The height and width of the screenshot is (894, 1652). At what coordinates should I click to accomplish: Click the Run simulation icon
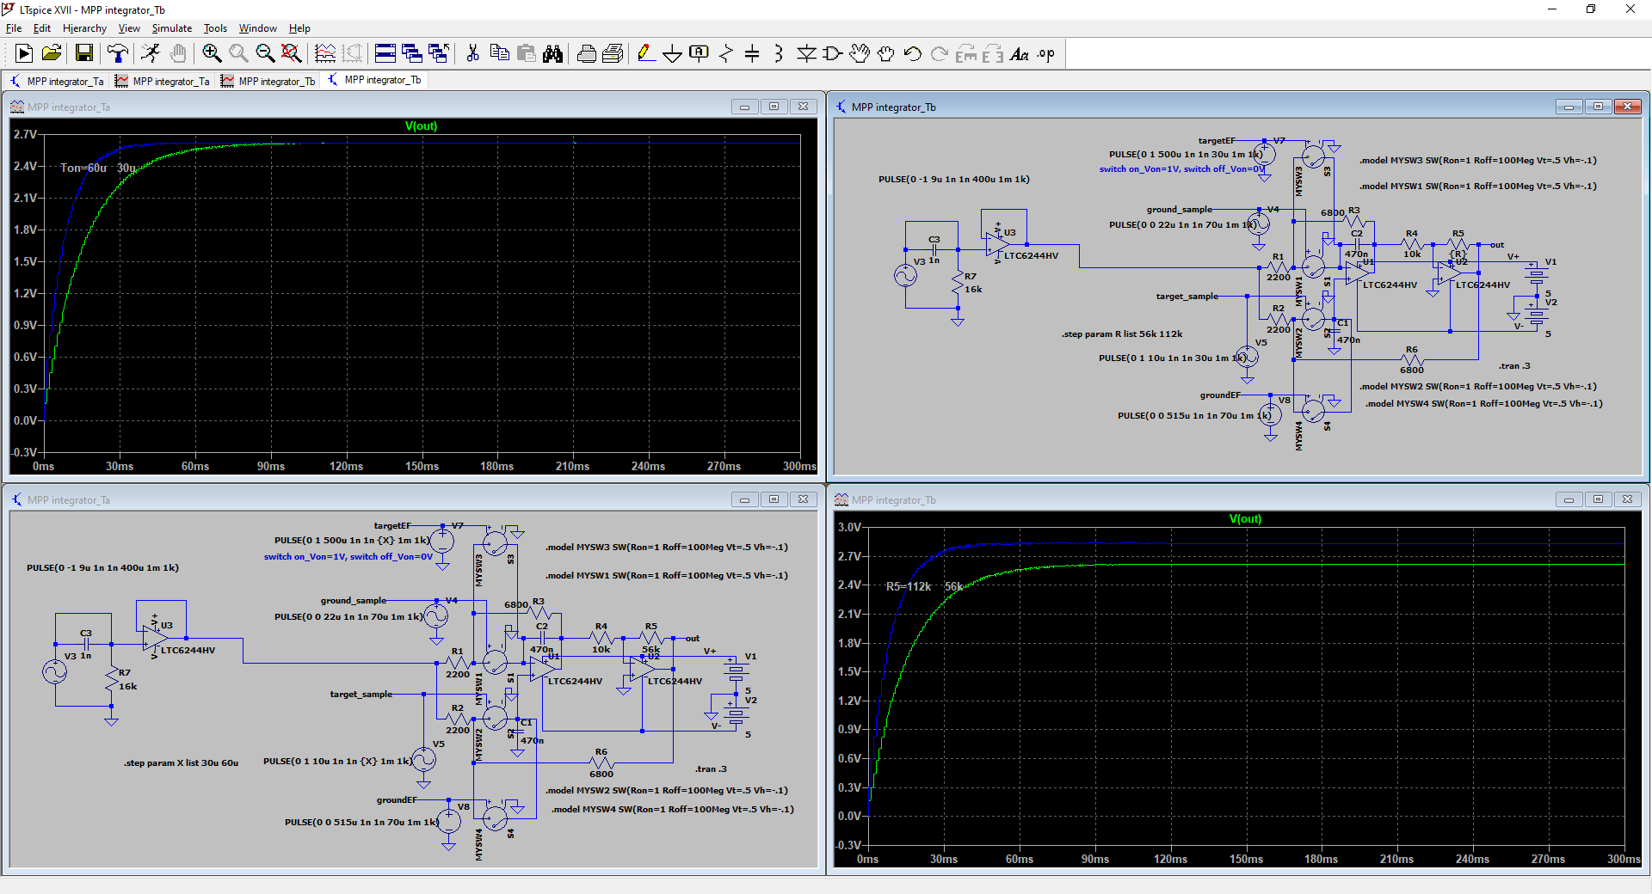[151, 54]
